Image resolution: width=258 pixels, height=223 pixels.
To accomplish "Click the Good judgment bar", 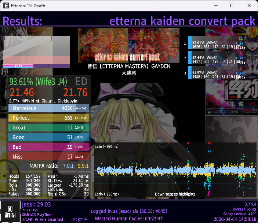I will [48, 137].
